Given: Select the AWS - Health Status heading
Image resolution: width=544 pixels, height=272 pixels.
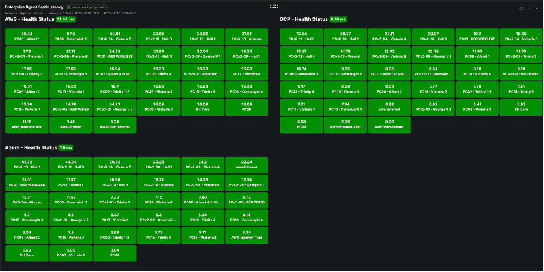Looking at the screenshot, I should point(29,19).
